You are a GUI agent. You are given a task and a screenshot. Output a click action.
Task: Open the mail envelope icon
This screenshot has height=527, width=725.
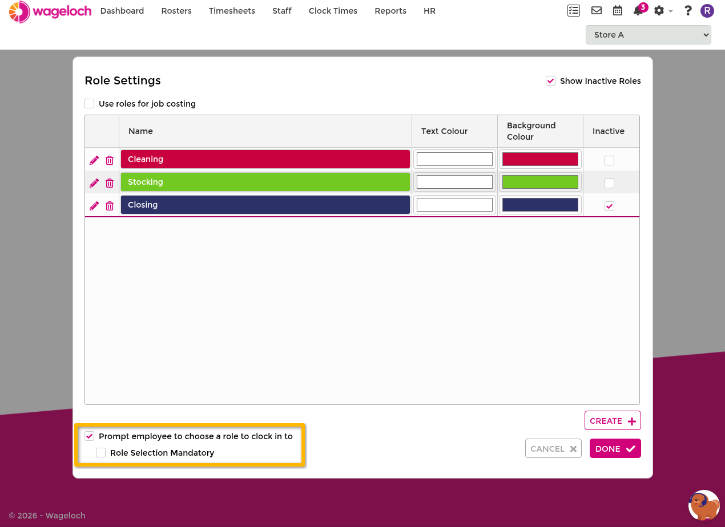pos(596,10)
